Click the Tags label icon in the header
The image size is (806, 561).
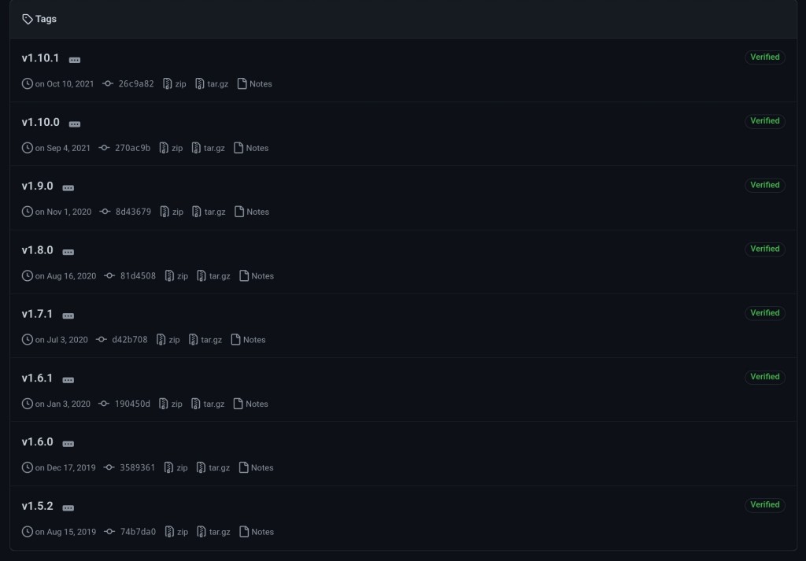coord(28,19)
